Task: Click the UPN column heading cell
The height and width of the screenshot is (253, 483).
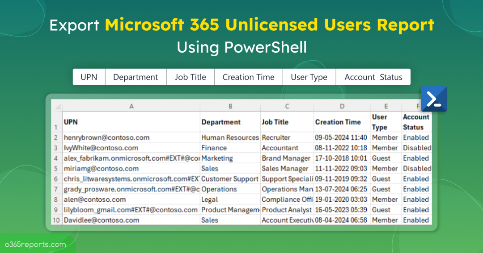Action: pyautogui.click(x=131, y=122)
